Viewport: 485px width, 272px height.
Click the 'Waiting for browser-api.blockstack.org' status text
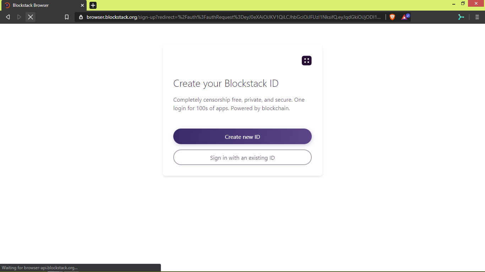click(x=40, y=268)
